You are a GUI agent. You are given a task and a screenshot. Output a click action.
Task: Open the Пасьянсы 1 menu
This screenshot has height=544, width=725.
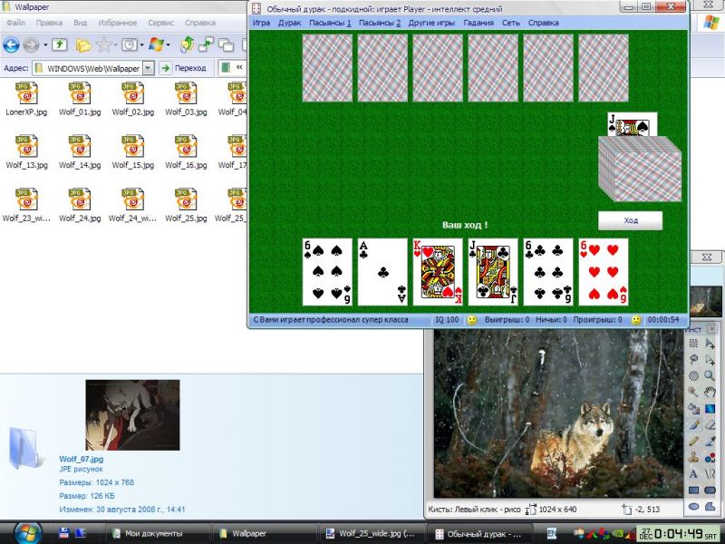click(330, 22)
